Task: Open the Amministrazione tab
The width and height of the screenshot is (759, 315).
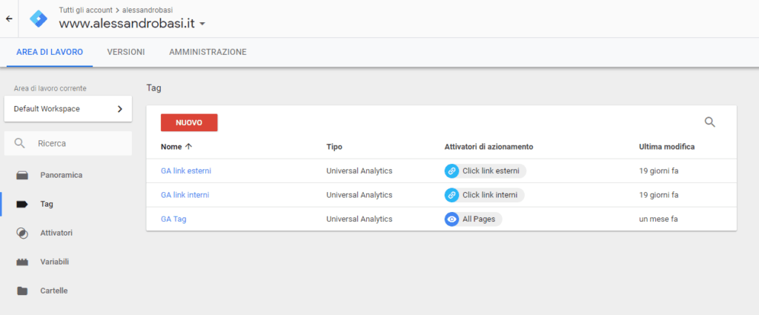Action: click(x=208, y=52)
